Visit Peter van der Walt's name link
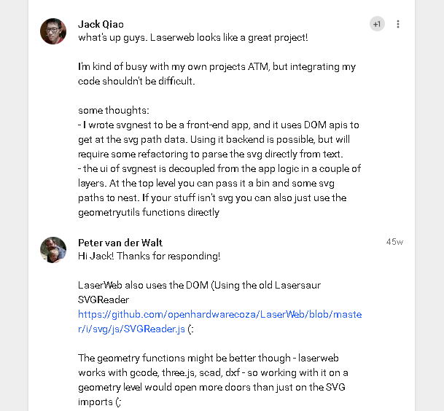The image size is (444, 411). (120, 243)
